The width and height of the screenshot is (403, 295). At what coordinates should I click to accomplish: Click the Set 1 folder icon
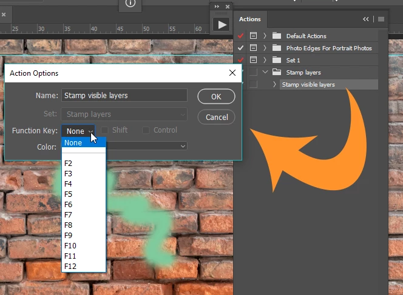(277, 60)
